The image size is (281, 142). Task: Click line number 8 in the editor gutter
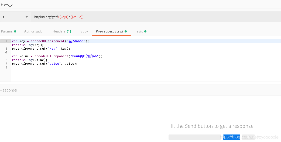6,67
